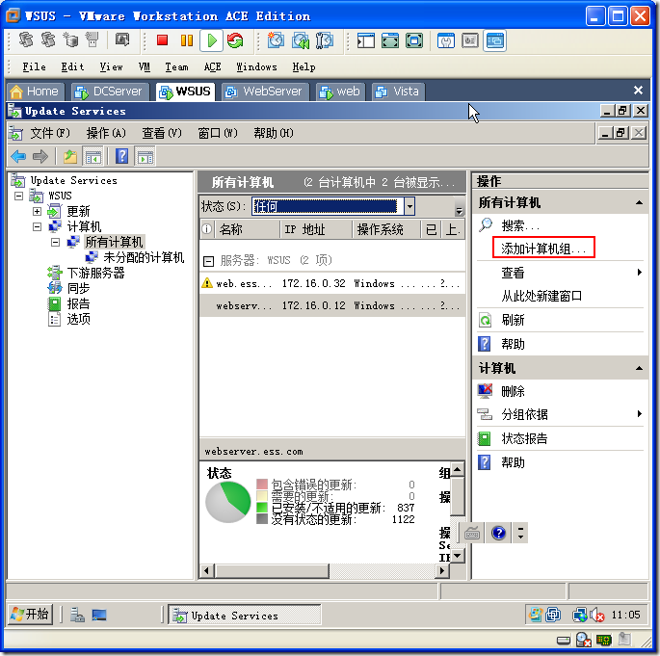This screenshot has width=660, height=656.
Task: Collapse the 计算机 actions section
Action: pos(639,368)
